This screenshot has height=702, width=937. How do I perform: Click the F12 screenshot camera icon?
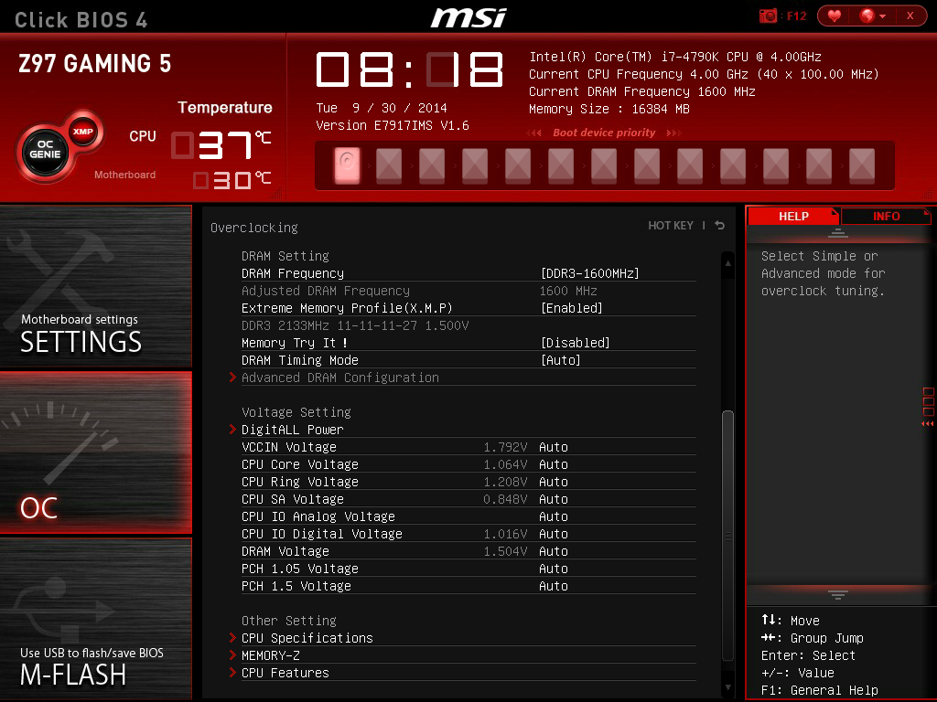click(768, 16)
